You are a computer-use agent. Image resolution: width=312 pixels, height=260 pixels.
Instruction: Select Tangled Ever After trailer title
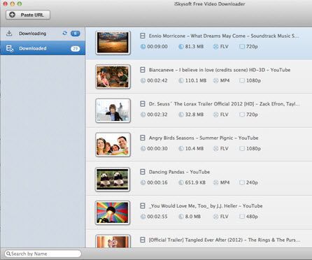225,240
